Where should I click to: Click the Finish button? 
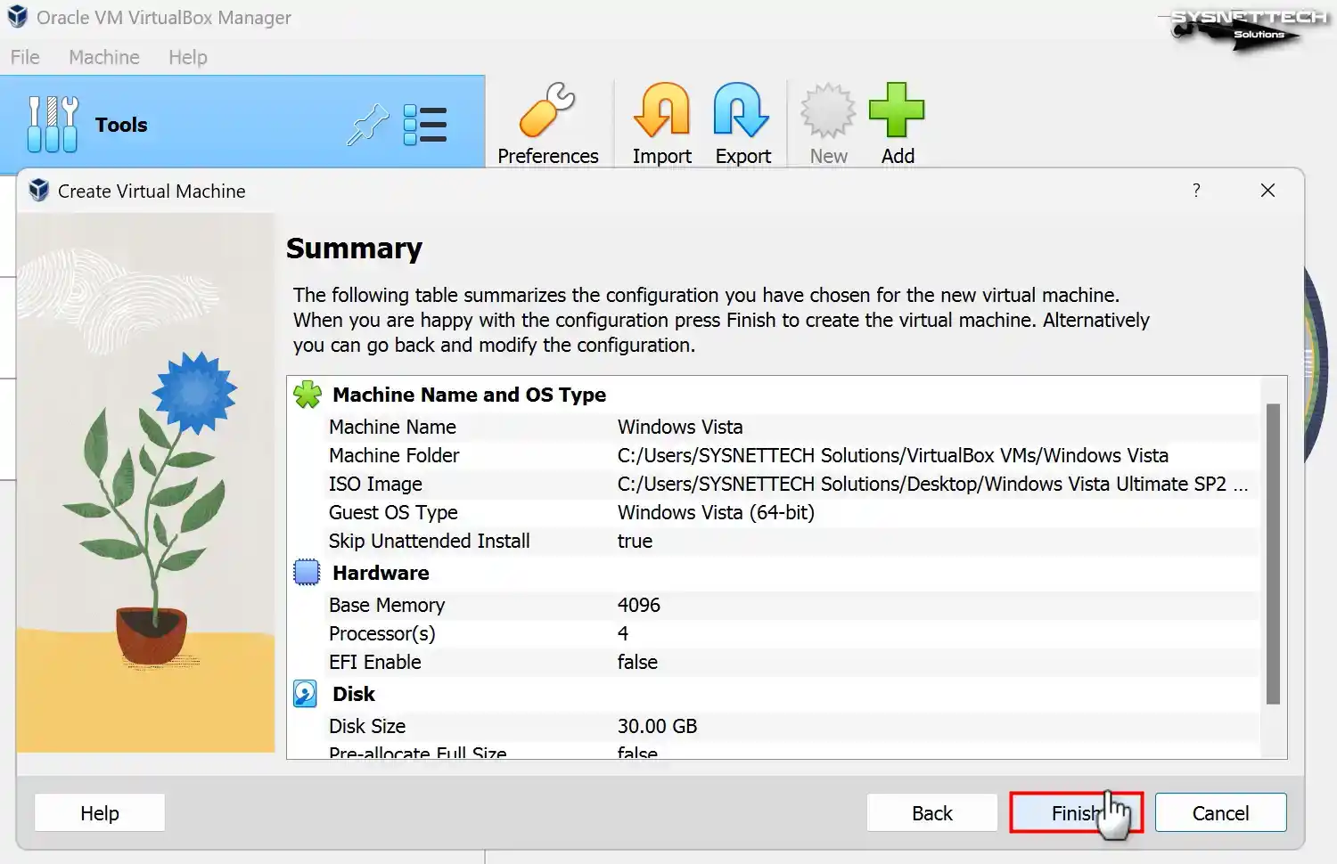tap(1076, 812)
